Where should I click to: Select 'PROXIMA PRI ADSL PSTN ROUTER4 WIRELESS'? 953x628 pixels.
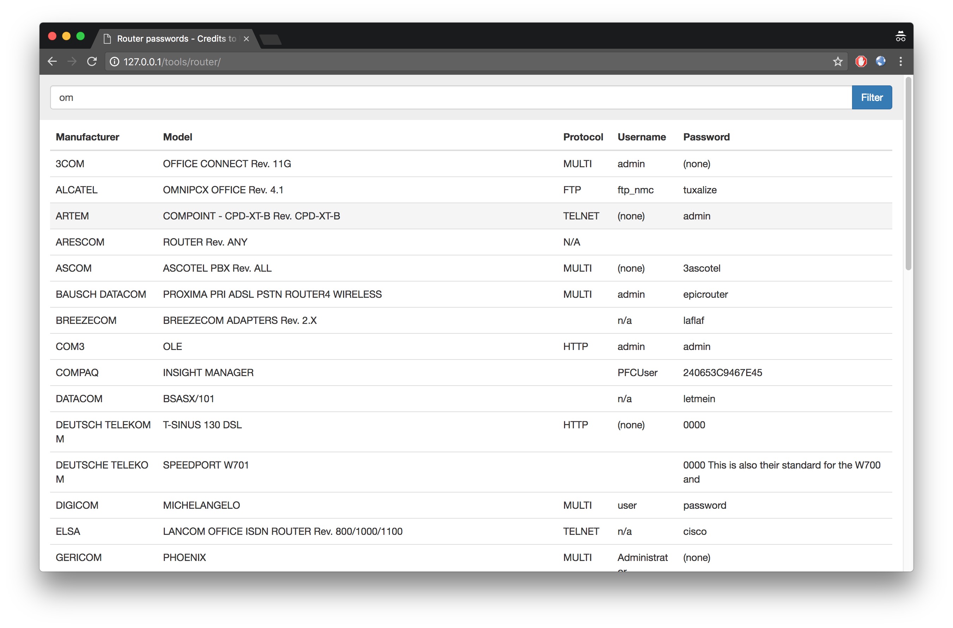tap(272, 294)
